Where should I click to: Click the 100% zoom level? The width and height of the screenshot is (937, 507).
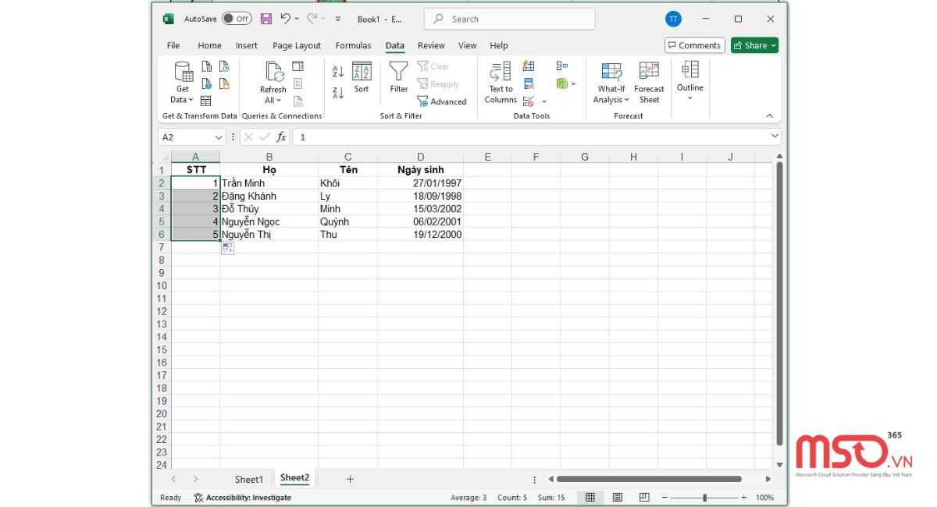pos(765,498)
